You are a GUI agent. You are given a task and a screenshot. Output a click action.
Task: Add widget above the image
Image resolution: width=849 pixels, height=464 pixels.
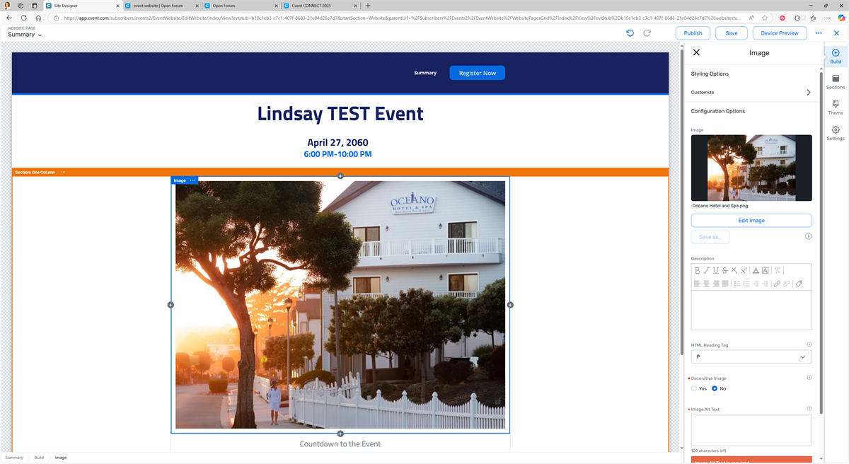pyautogui.click(x=340, y=176)
